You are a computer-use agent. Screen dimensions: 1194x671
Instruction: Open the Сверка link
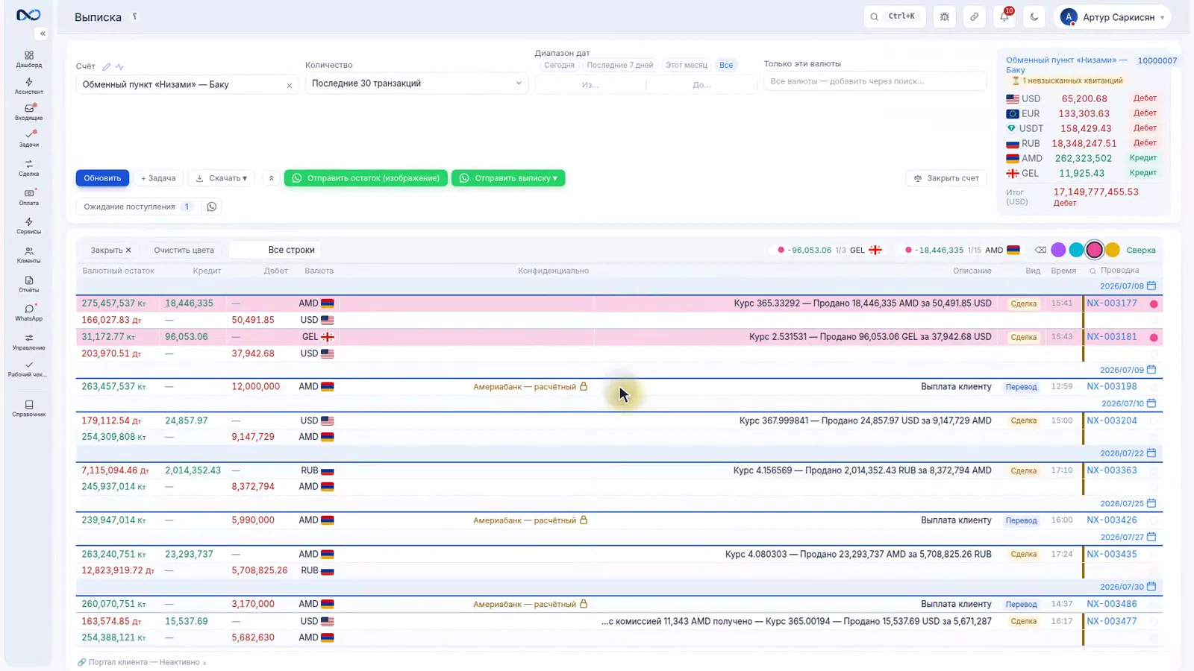[x=1141, y=251]
